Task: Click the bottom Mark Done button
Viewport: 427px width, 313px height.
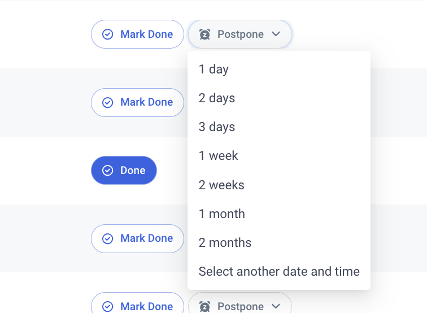Action: point(137,304)
